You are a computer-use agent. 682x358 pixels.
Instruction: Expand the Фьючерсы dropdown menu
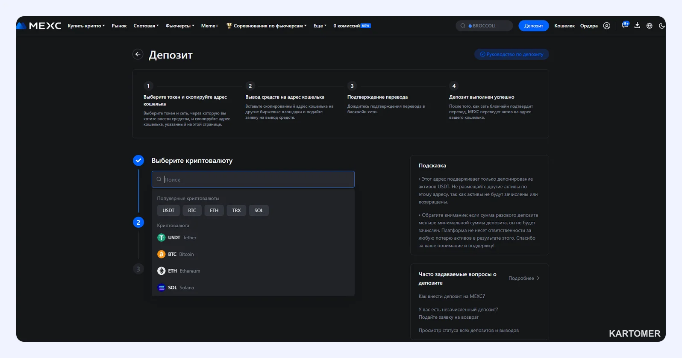click(180, 26)
